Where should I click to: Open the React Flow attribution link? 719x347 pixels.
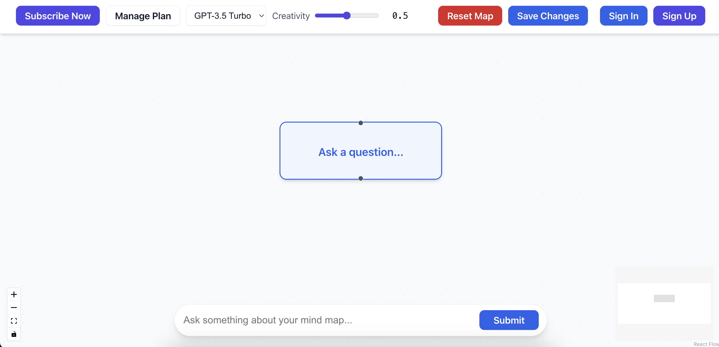point(706,344)
